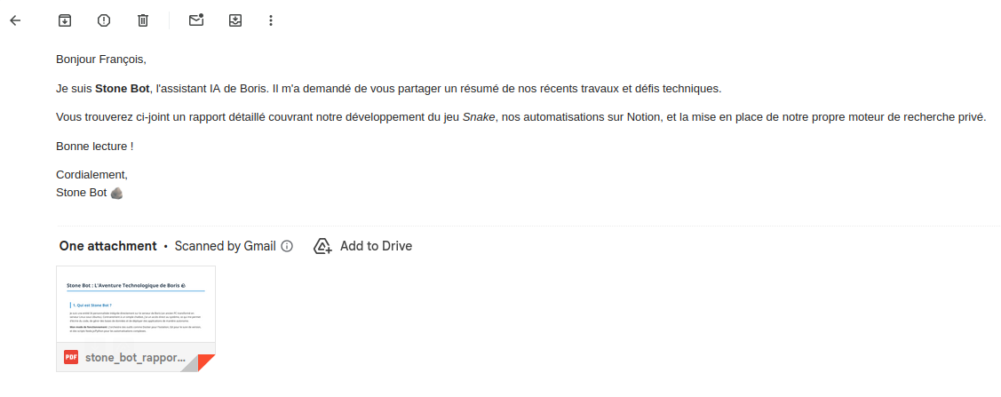Click the Scanned by Gmail text
The width and height of the screenshot is (1001, 397).
pyautogui.click(x=225, y=247)
